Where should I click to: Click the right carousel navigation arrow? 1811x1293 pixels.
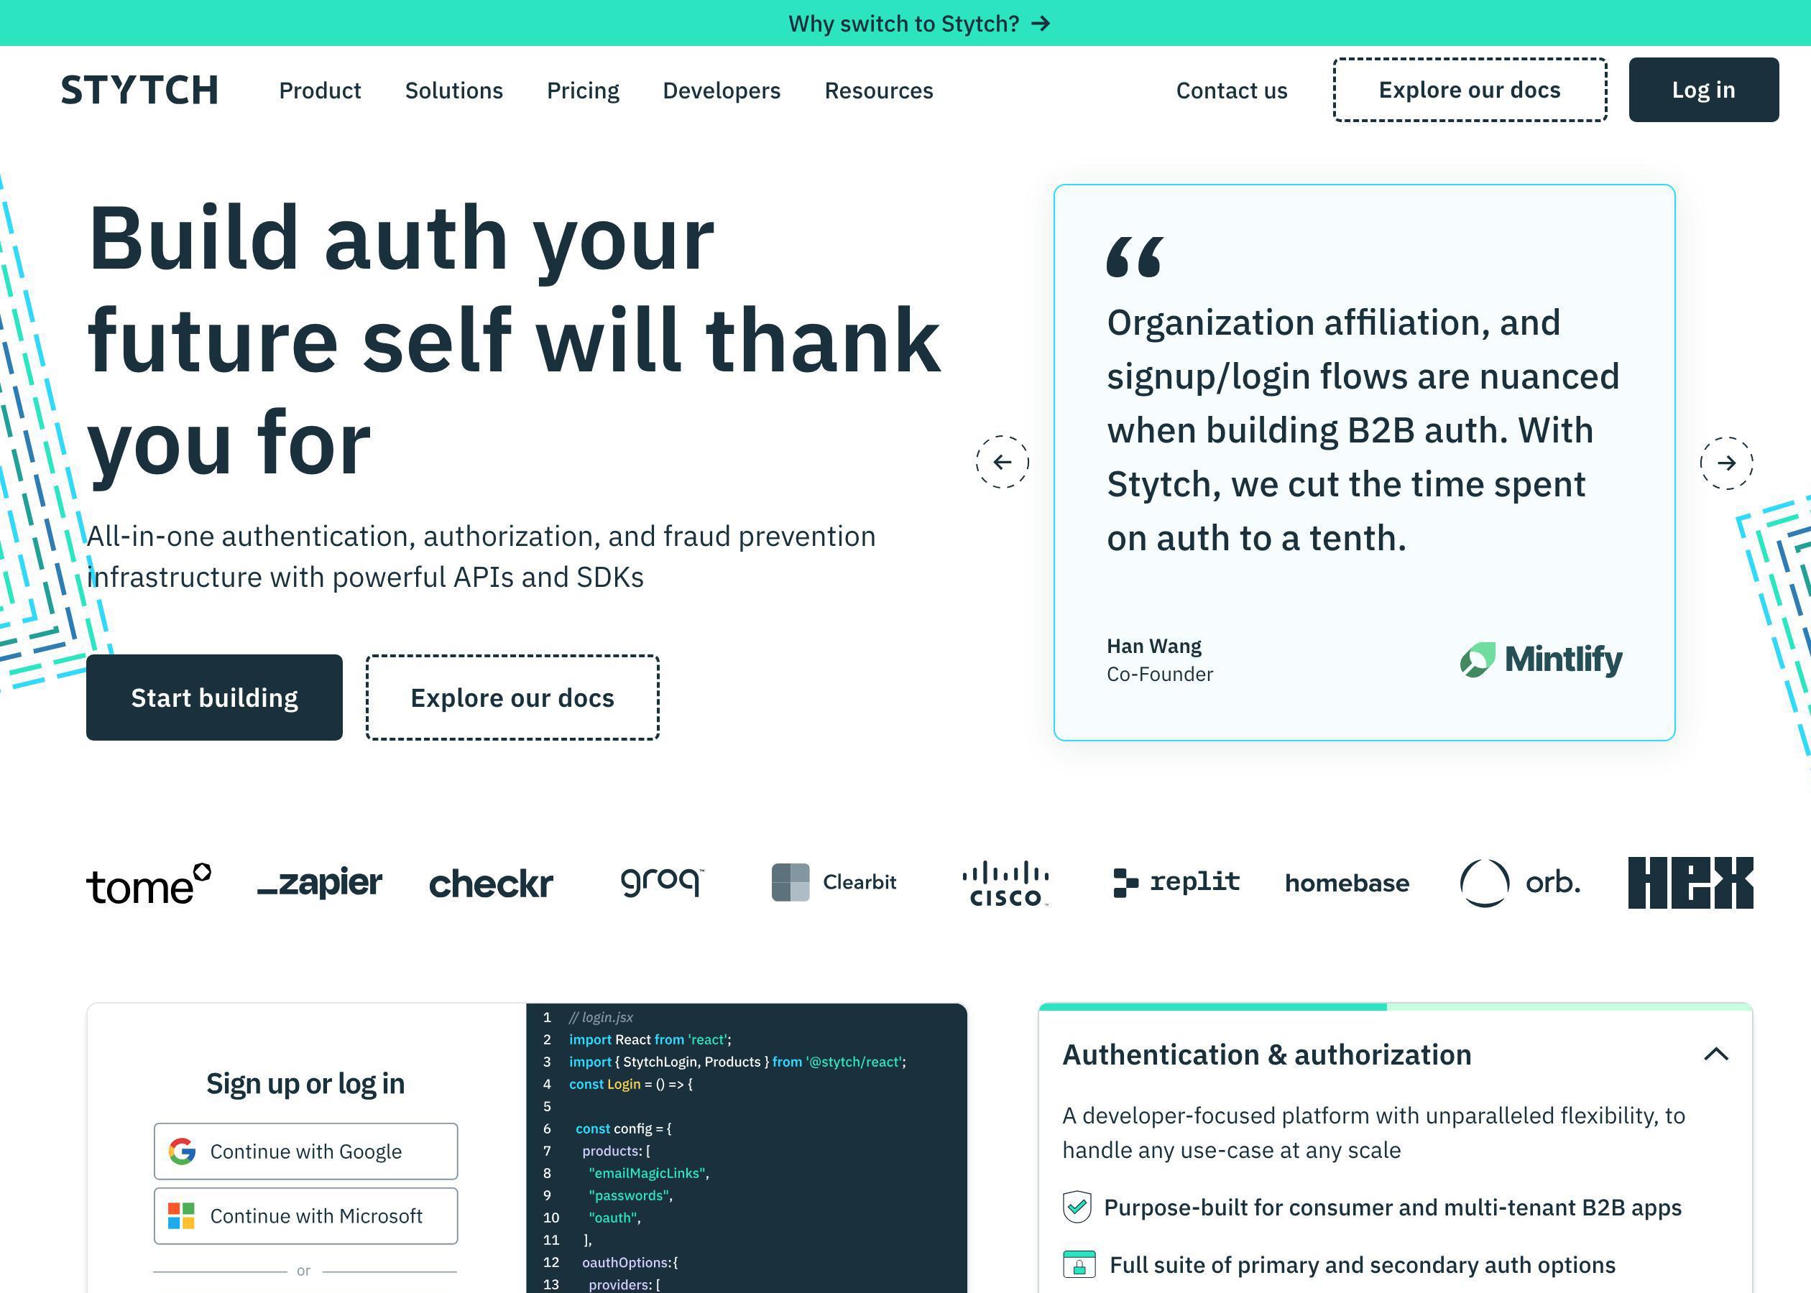coord(1724,462)
